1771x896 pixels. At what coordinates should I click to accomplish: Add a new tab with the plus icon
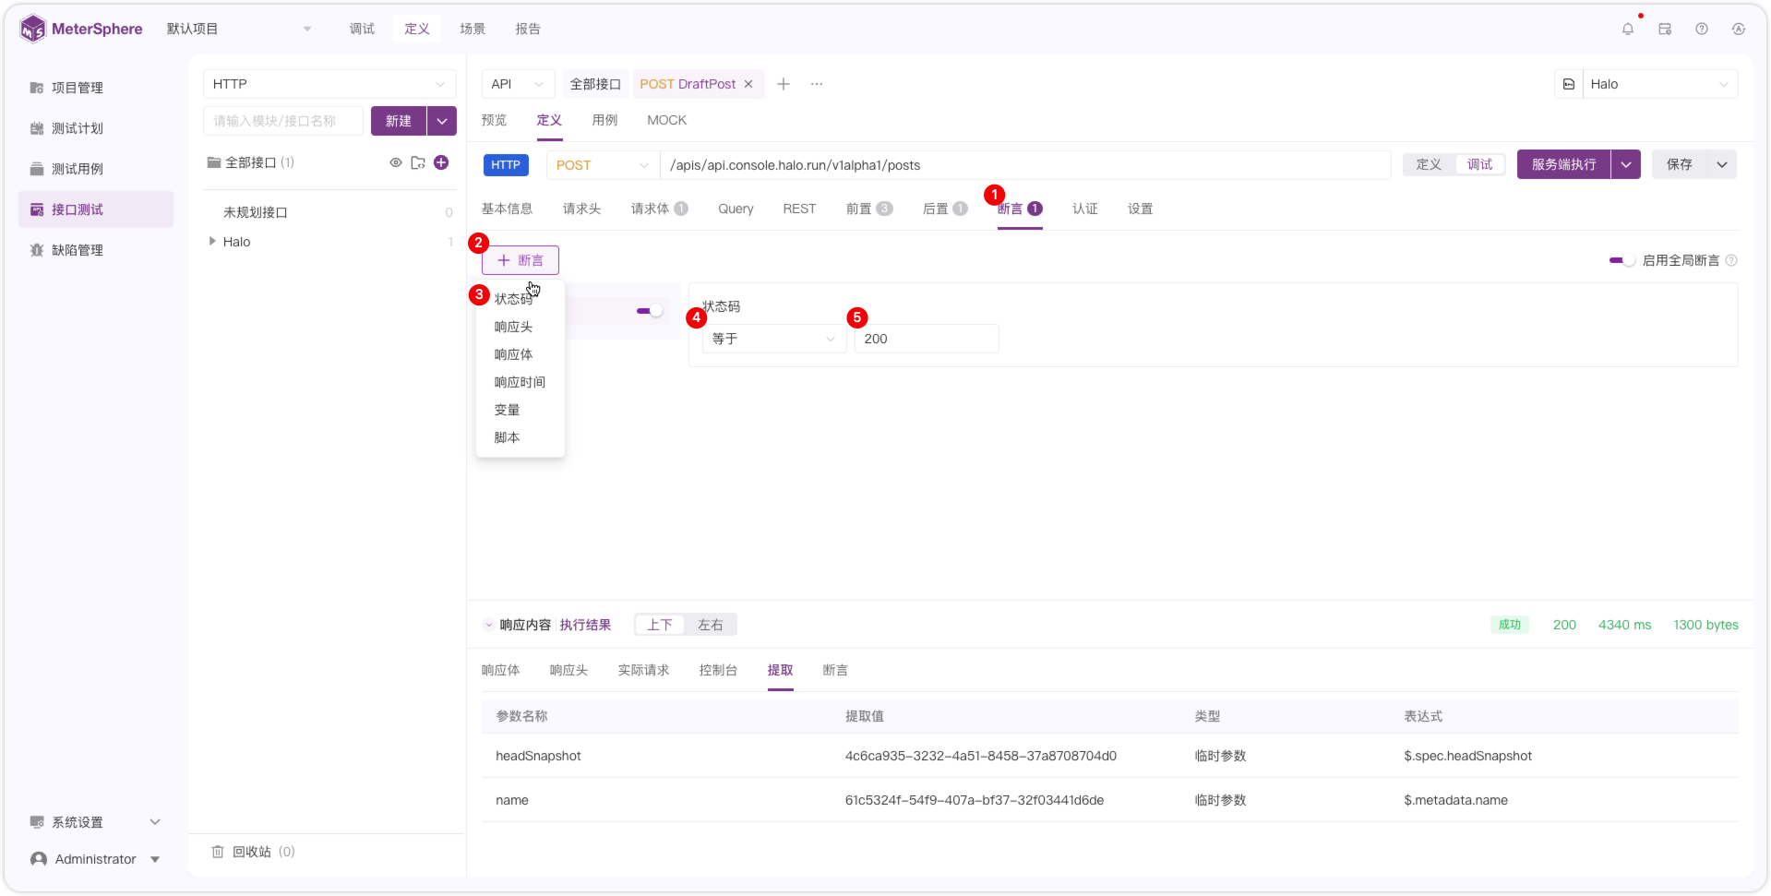point(783,84)
